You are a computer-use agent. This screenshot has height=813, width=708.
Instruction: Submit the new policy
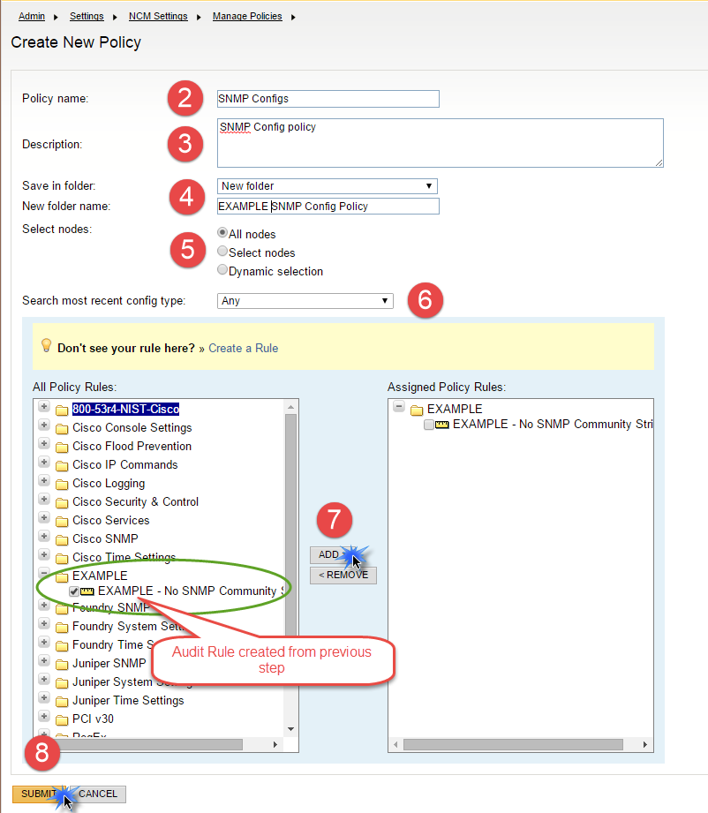pos(39,794)
